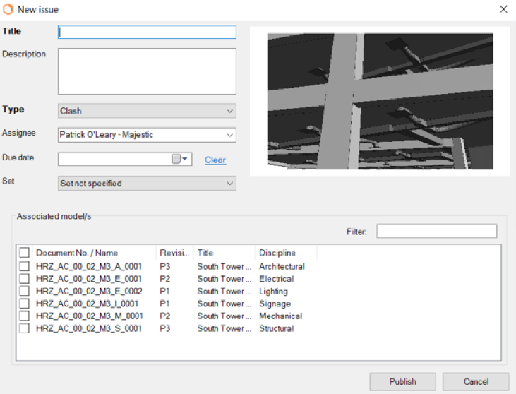Click the Architectural discipline cell
The height and width of the screenshot is (394, 516).
[x=282, y=266]
